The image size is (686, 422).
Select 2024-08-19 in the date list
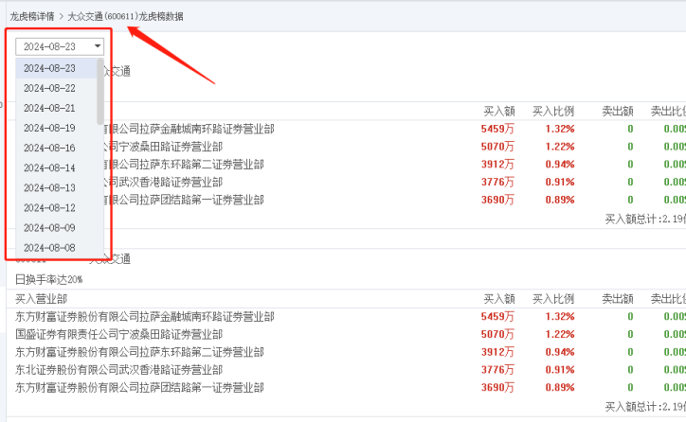click(49, 128)
